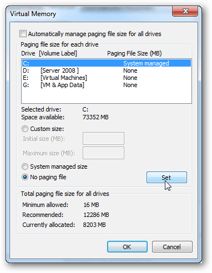Image resolution: width=212 pixels, height=273 pixels.
Task: Choose System managed size option
Action: [x=25, y=166]
